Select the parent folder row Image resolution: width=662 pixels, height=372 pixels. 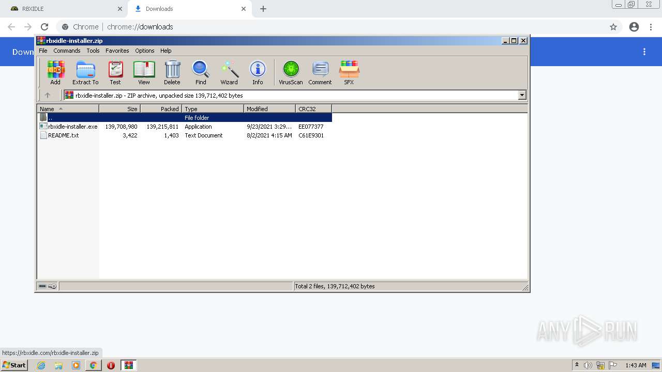pos(185,118)
